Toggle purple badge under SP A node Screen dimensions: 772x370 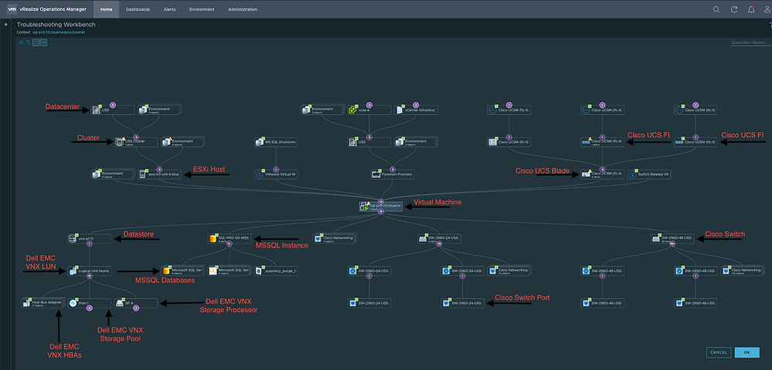click(136, 308)
